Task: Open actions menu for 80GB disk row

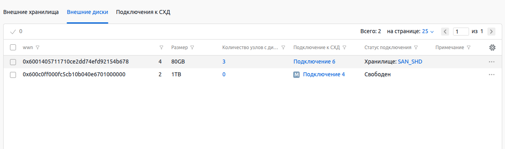Action: pyautogui.click(x=492, y=62)
